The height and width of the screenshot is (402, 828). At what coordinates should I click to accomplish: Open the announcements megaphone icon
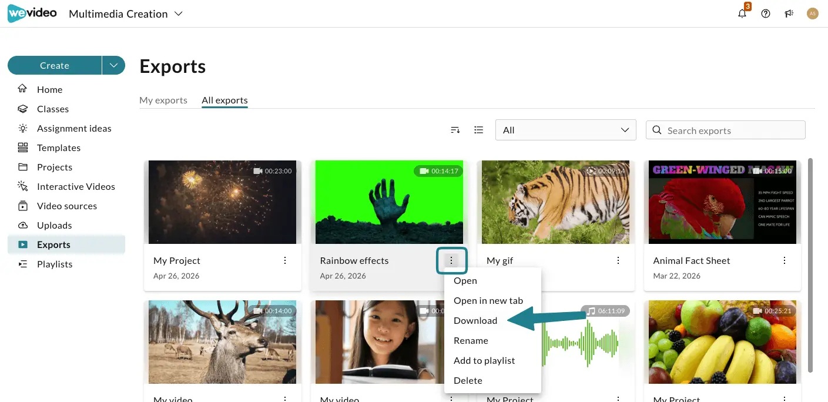pyautogui.click(x=789, y=14)
